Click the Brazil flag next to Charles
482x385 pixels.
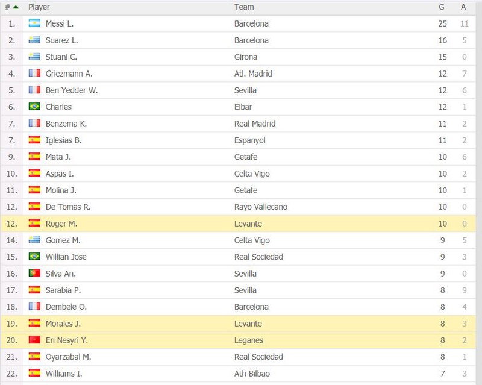[x=34, y=107]
